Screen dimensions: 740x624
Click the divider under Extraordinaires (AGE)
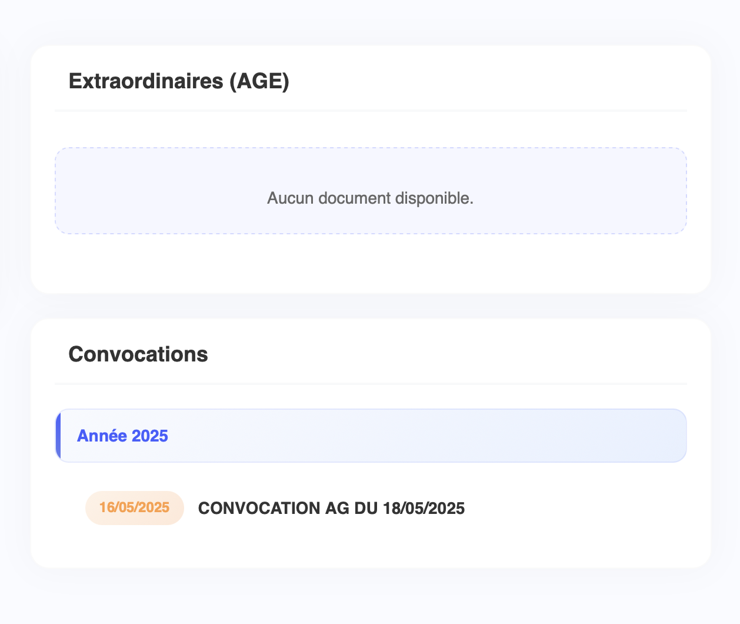(371, 110)
